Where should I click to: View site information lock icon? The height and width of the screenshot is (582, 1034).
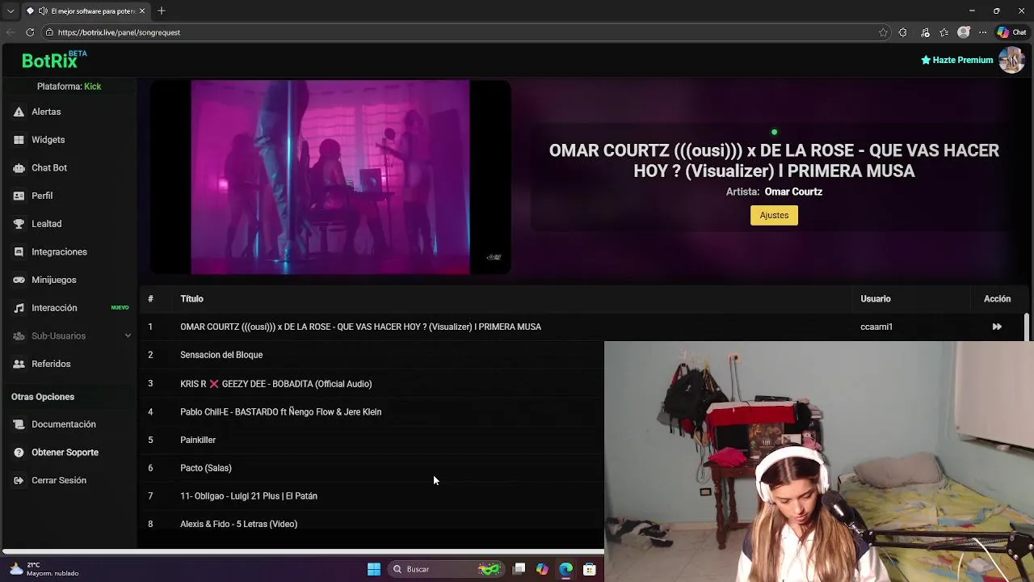pyautogui.click(x=49, y=32)
